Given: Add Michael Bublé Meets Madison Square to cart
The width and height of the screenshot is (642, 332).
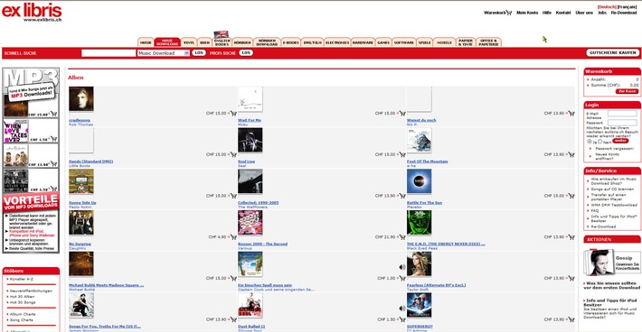Looking at the screenshot, I should (x=233, y=279).
